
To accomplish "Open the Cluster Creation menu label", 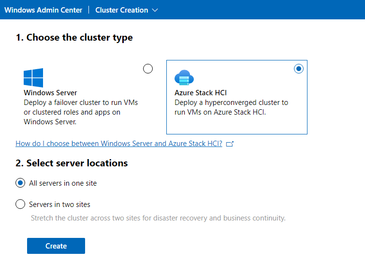I will click(122, 10).
